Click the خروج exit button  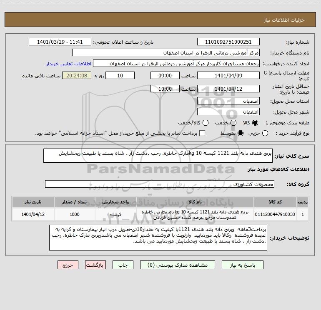click(x=68, y=265)
